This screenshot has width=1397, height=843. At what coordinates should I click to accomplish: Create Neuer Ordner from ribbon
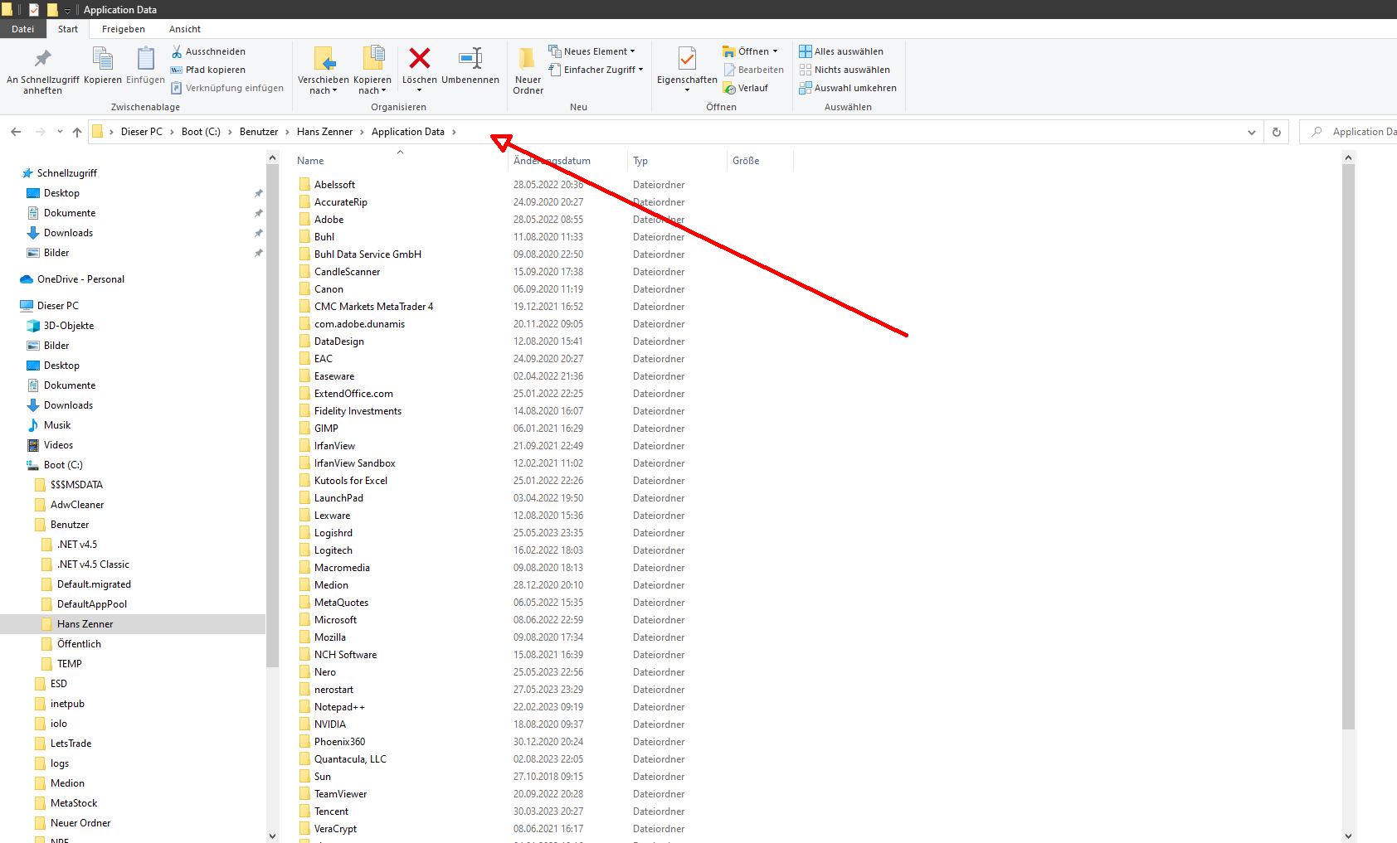[x=528, y=70]
